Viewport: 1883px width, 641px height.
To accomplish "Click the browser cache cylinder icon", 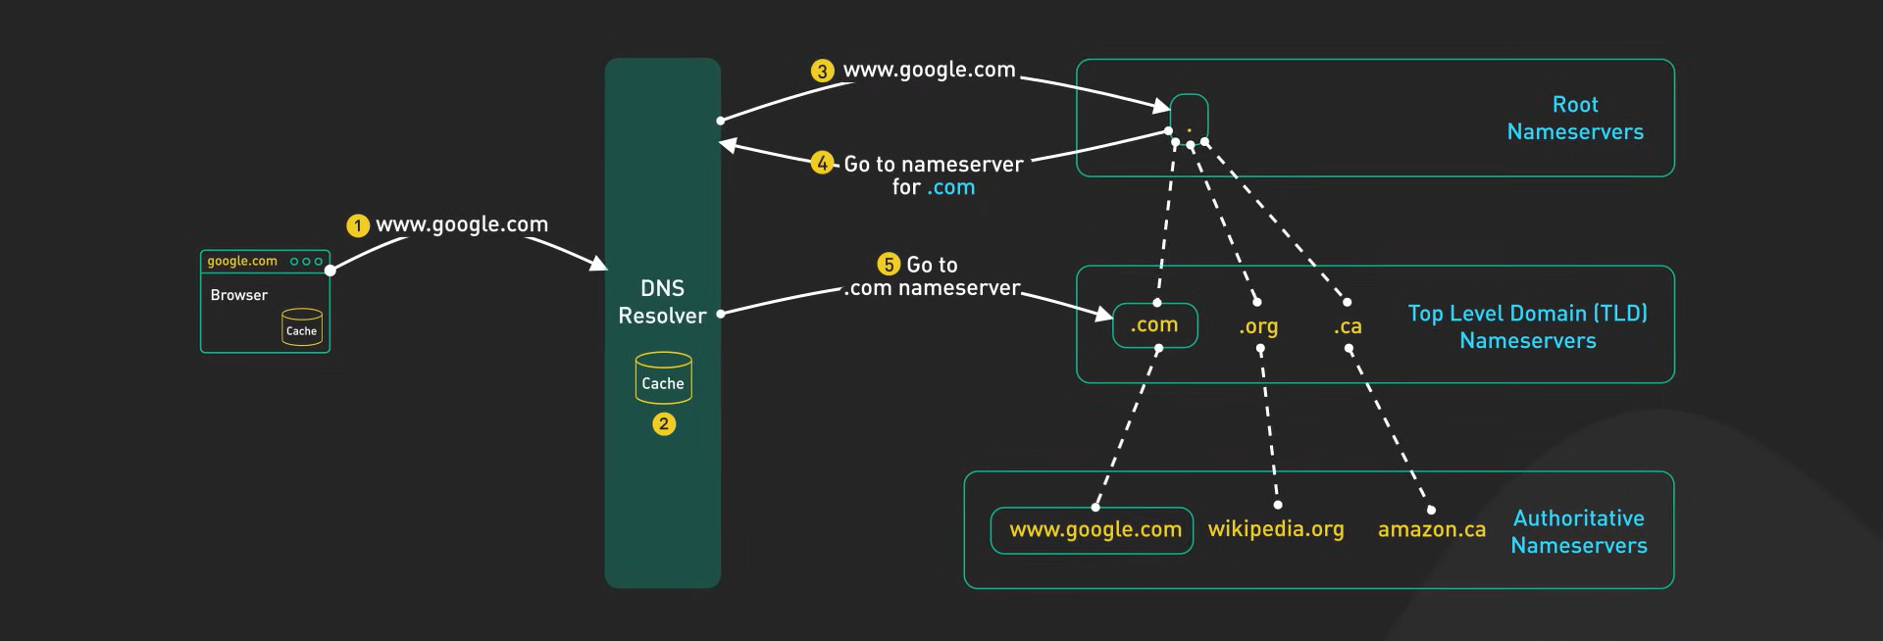I will pos(301,327).
